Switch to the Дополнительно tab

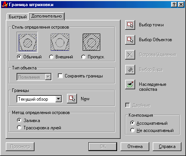point(46,16)
